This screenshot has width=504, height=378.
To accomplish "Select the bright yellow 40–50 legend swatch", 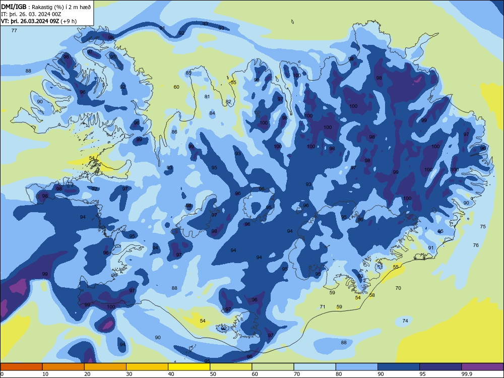I will (189, 367).
